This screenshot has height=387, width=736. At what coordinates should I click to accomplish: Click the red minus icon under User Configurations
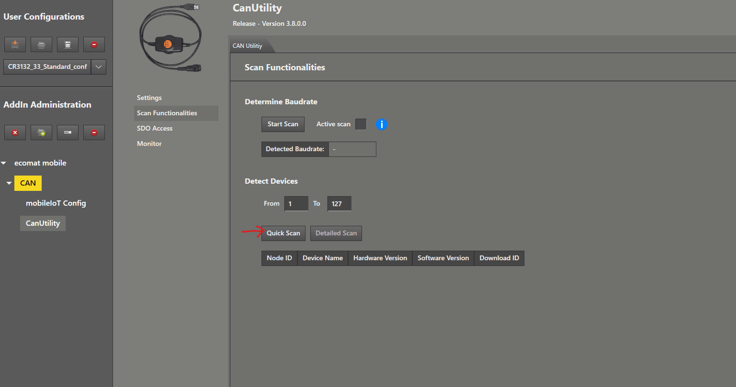coord(94,44)
